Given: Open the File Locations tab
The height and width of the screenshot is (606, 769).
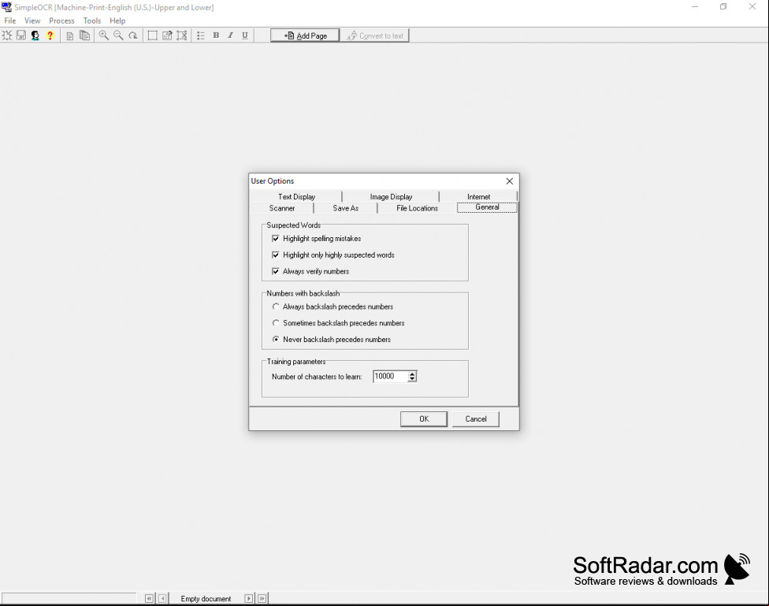Looking at the screenshot, I should [x=417, y=208].
